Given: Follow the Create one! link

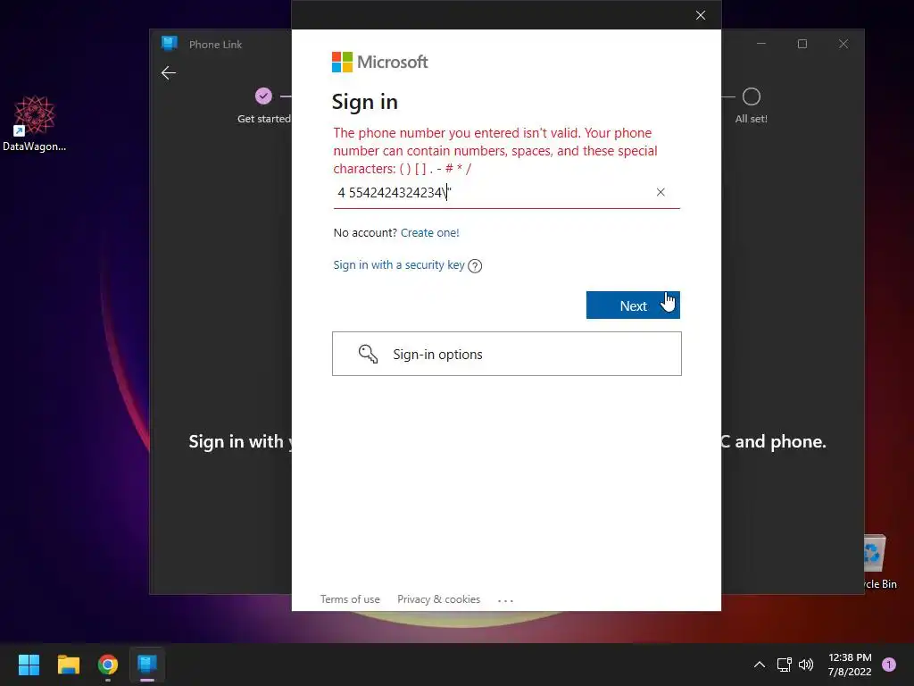Looking at the screenshot, I should coord(429,233).
